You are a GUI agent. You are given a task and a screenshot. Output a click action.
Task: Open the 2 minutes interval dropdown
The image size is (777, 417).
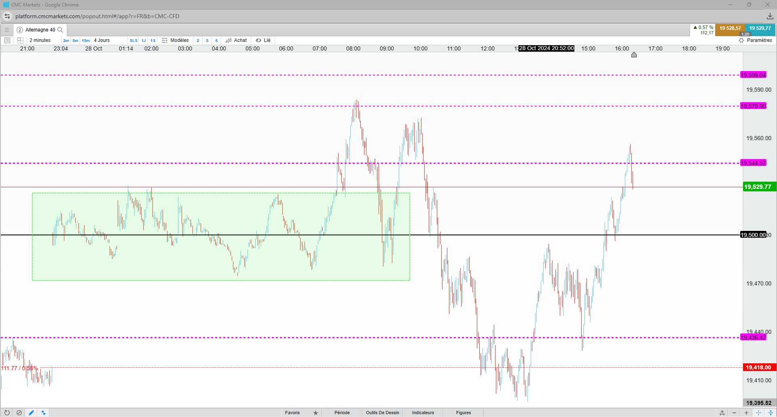coord(40,40)
